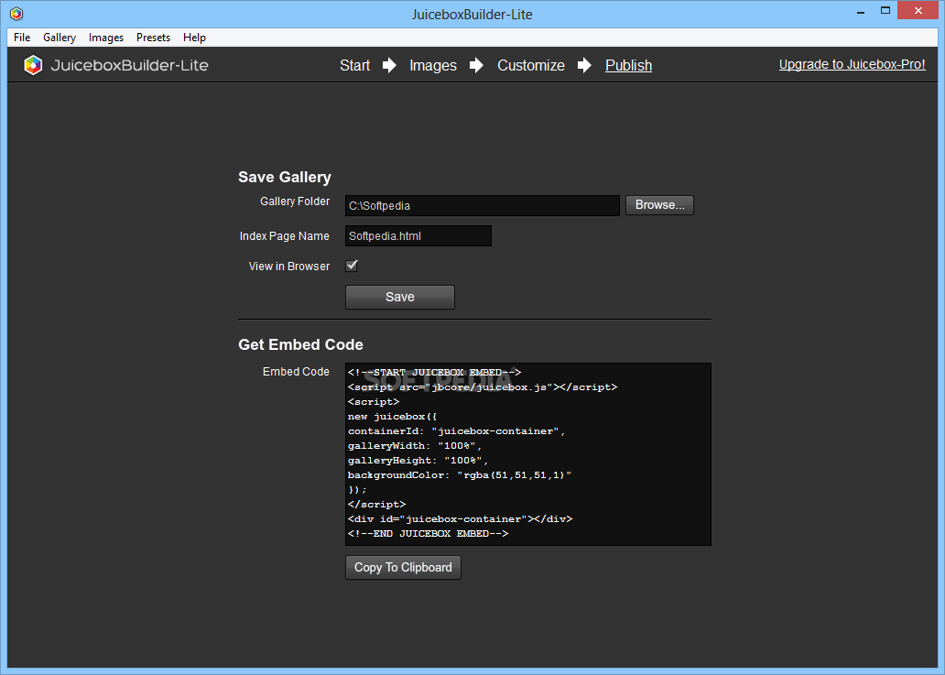Open the Gallery menu
945x675 pixels.
[x=60, y=38]
